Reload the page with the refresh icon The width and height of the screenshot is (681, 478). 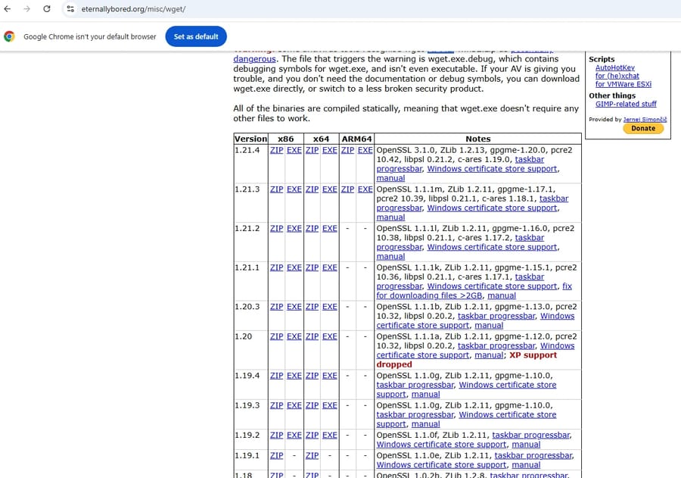pos(47,8)
